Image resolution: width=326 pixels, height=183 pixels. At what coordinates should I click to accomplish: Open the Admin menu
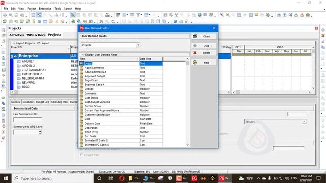pyautogui.click(x=68, y=9)
